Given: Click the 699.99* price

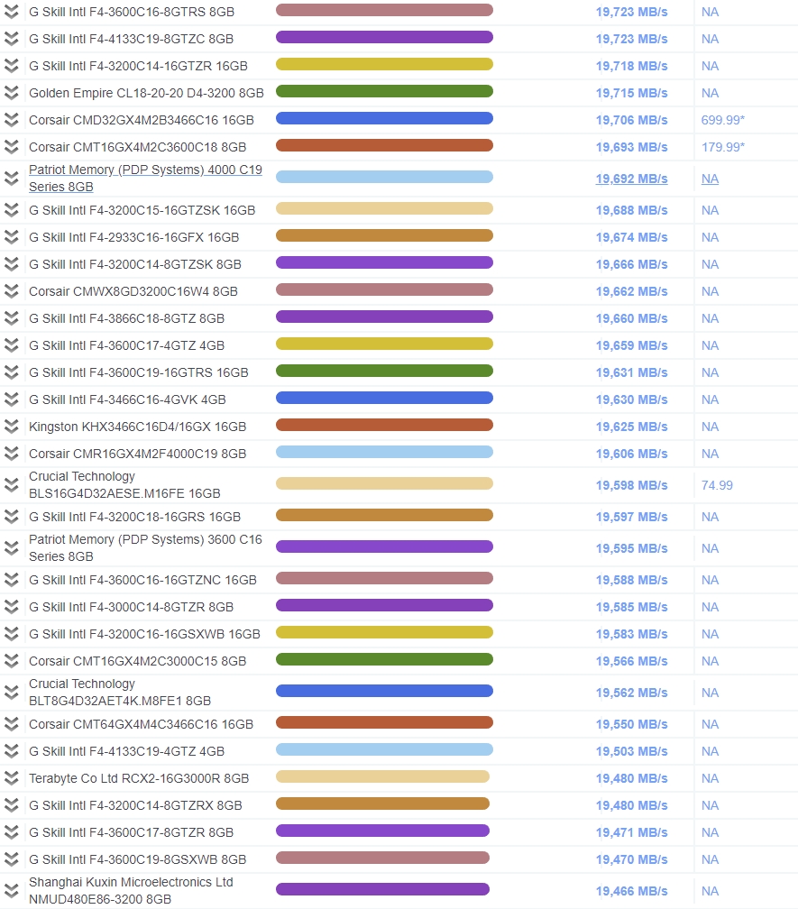Looking at the screenshot, I should tap(722, 120).
